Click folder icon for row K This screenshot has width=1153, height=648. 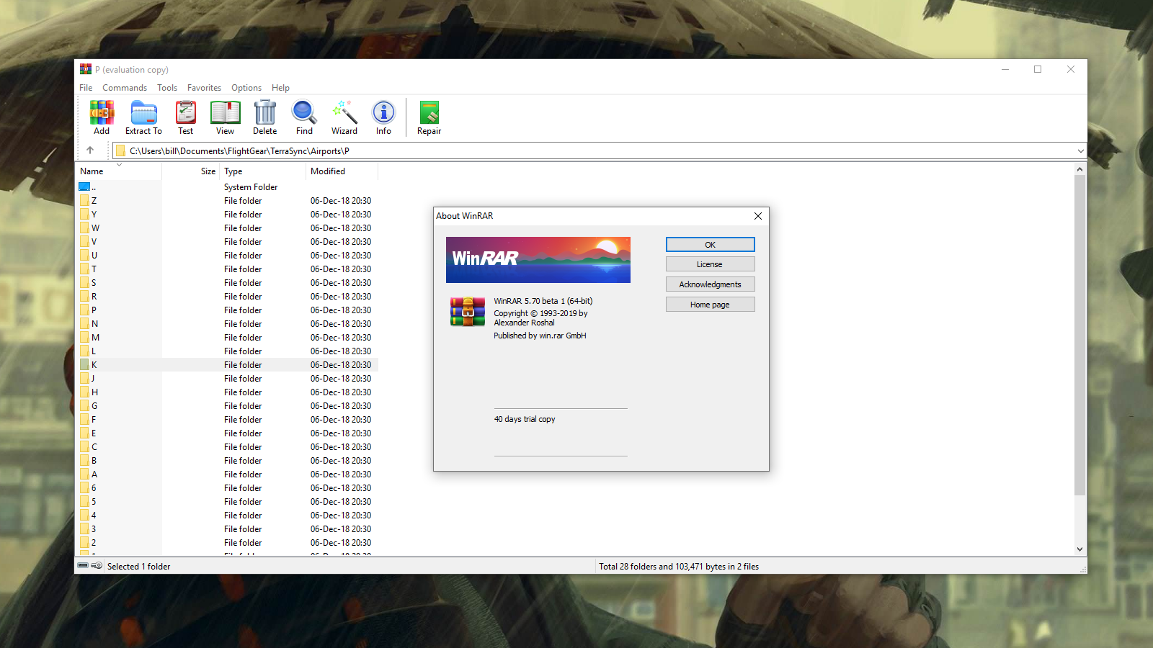[x=84, y=365]
